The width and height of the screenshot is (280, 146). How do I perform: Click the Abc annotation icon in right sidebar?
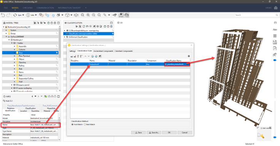pos(275,30)
